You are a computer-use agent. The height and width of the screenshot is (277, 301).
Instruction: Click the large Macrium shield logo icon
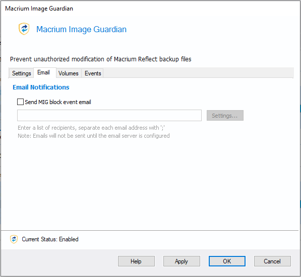pyautogui.click(x=24, y=29)
